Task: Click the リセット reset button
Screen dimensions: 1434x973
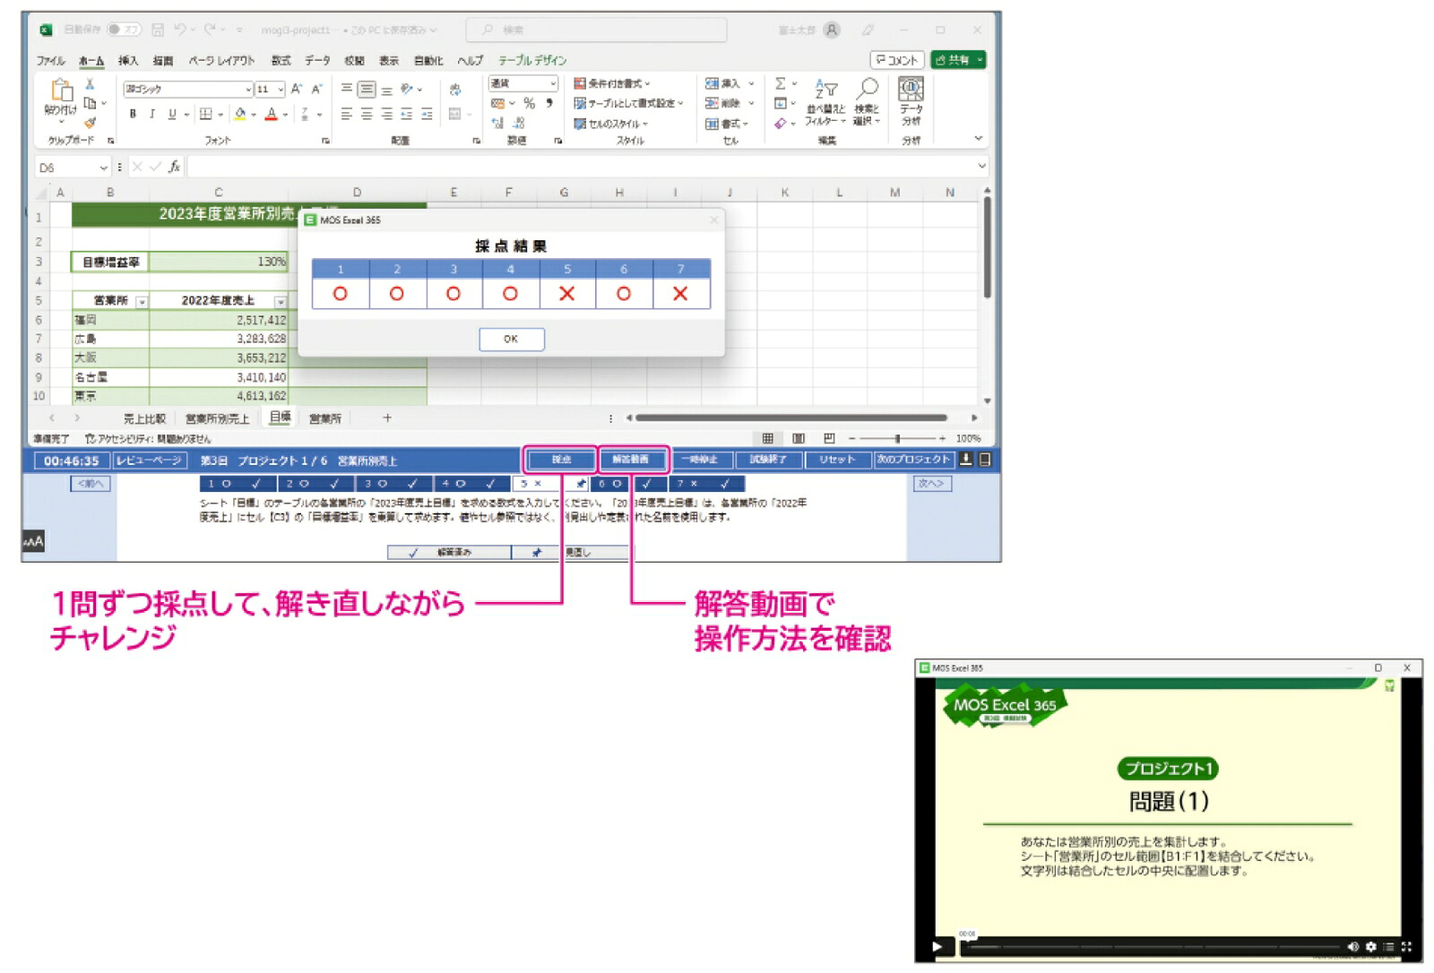Action: tap(837, 460)
